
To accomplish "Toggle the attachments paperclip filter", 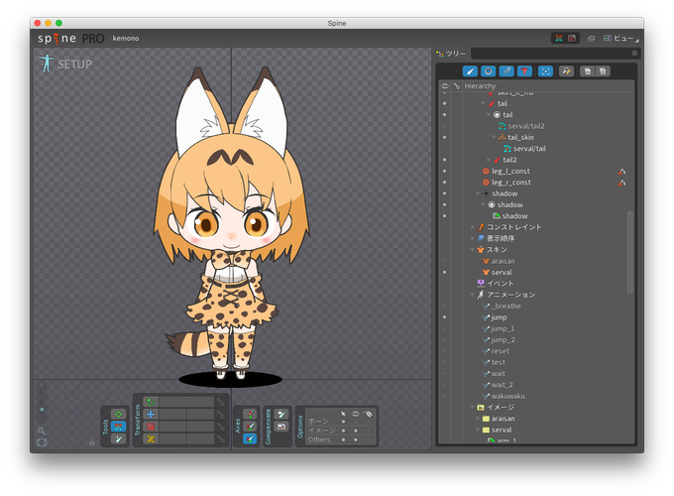I will point(506,71).
